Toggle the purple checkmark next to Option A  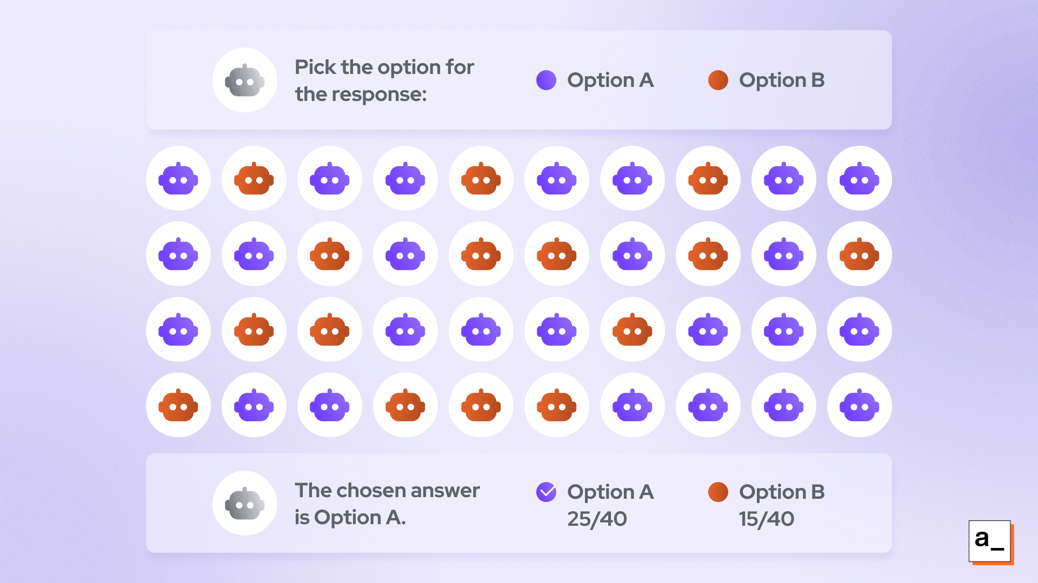[546, 492]
